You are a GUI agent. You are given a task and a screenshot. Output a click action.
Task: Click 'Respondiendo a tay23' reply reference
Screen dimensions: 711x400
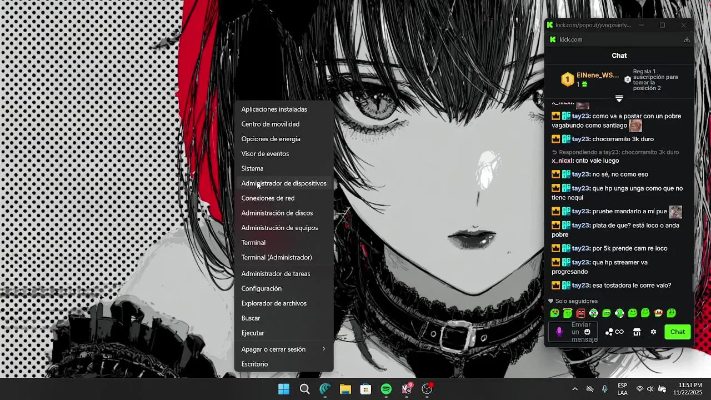click(x=615, y=152)
